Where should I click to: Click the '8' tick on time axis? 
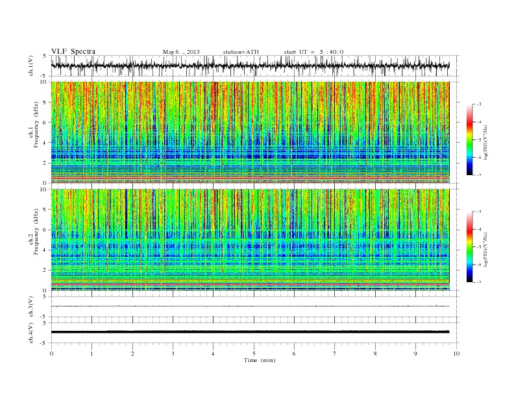(375, 354)
